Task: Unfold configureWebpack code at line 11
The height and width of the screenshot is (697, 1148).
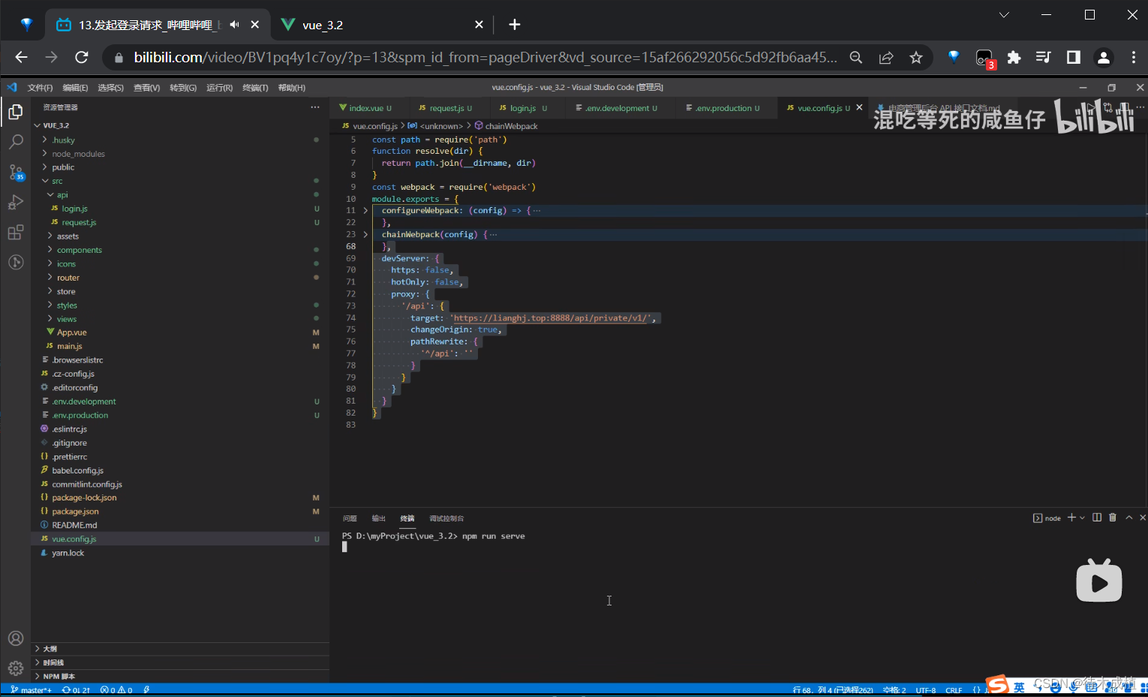Action: (365, 211)
